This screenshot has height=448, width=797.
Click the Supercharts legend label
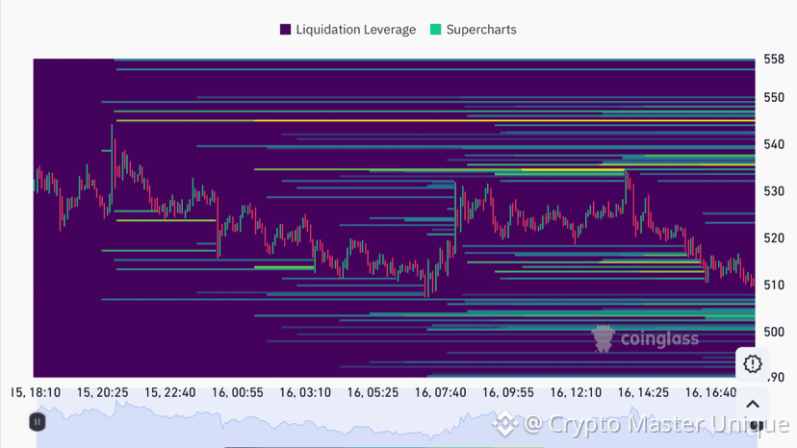[x=481, y=30]
